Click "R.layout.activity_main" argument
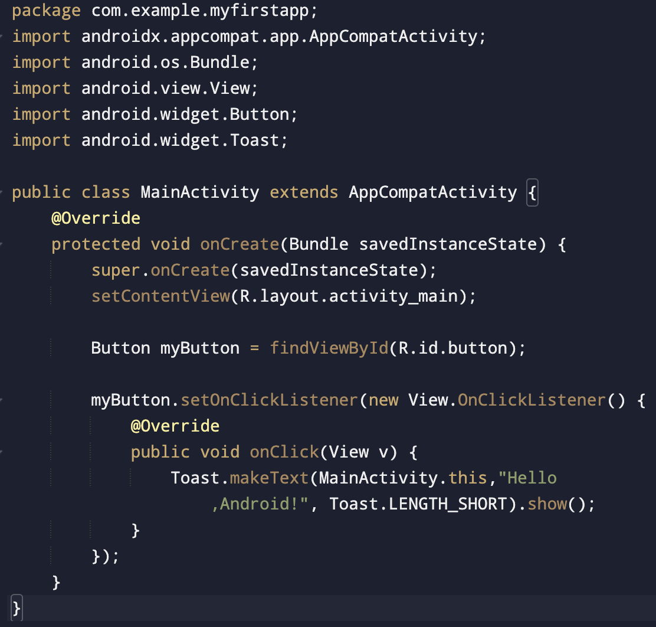The height and width of the screenshot is (627, 656). coord(349,296)
